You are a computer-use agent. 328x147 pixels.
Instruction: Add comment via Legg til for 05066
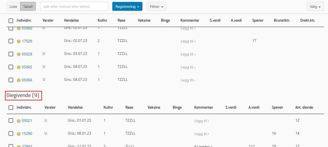pyautogui.click(x=188, y=80)
